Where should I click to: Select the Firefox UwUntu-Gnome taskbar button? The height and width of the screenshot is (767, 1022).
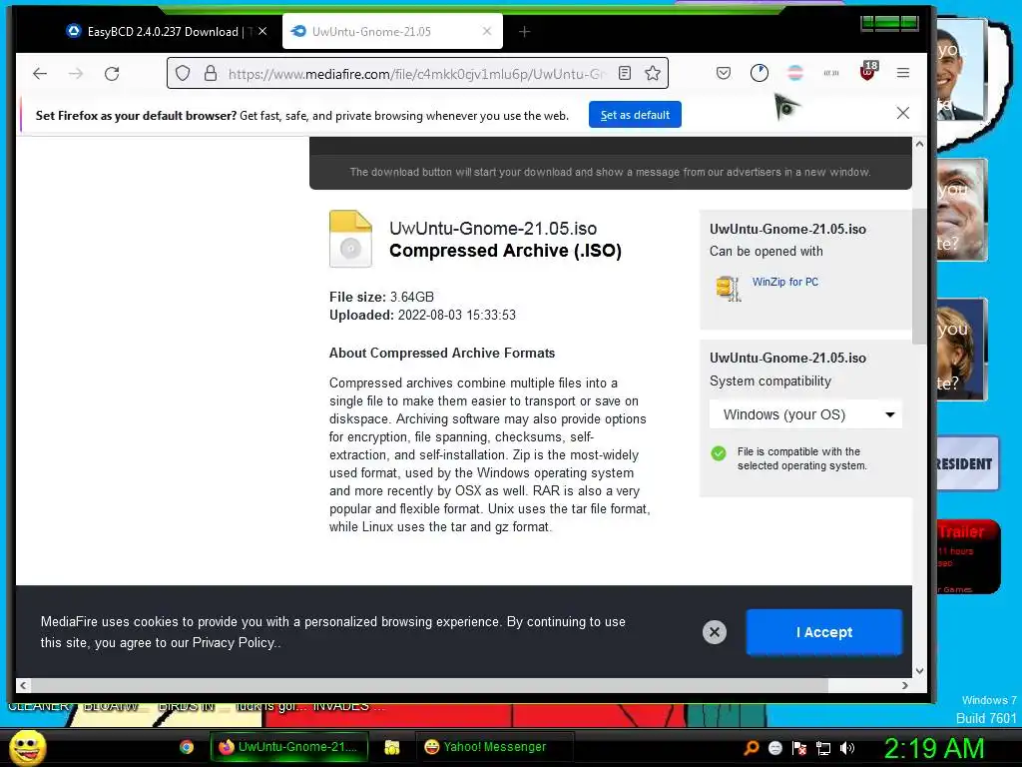tap(289, 747)
